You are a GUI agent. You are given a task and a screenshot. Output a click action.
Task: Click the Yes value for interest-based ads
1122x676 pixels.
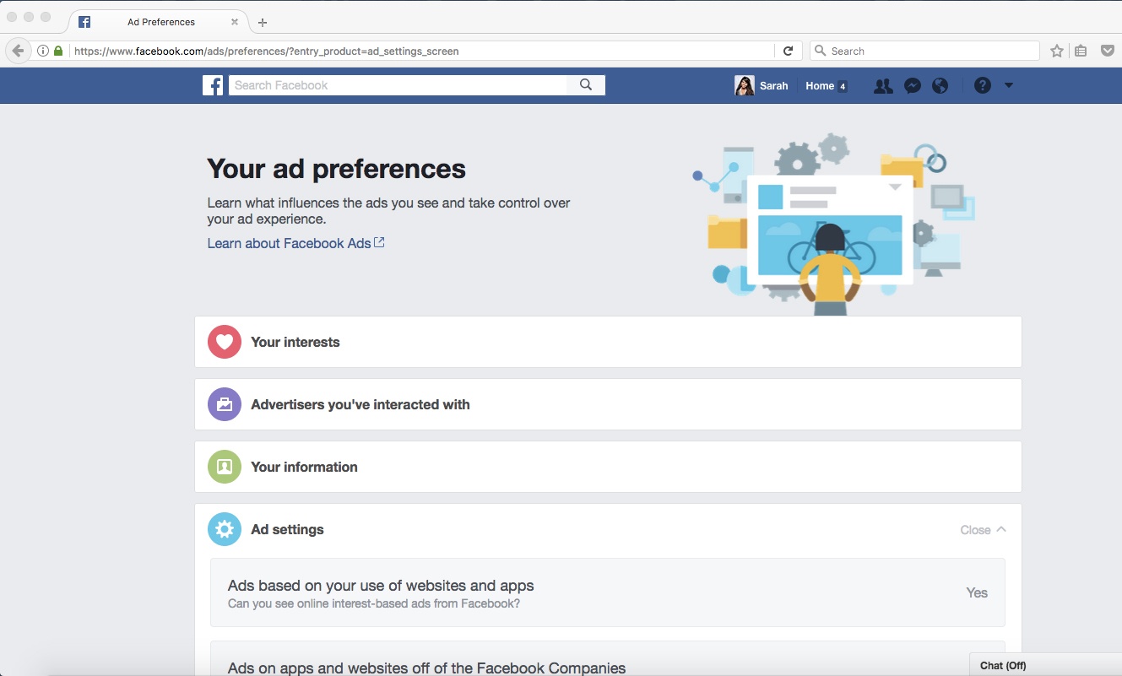(x=977, y=592)
